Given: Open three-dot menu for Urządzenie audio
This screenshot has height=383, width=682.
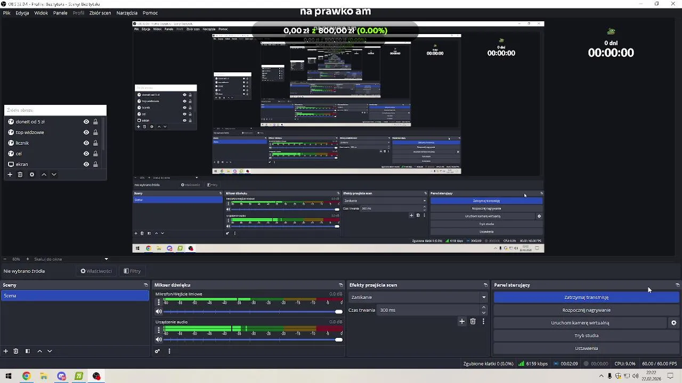Looking at the screenshot, I should 158,330.
